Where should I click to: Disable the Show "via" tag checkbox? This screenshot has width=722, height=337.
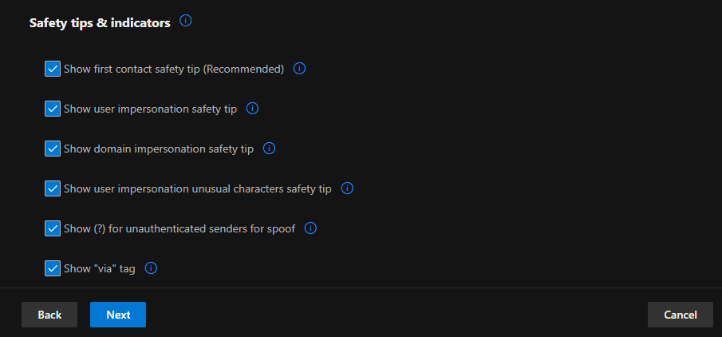pos(53,268)
